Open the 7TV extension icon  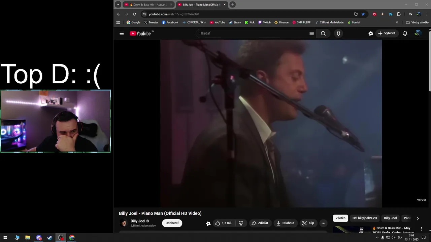(x=391, y=14)
